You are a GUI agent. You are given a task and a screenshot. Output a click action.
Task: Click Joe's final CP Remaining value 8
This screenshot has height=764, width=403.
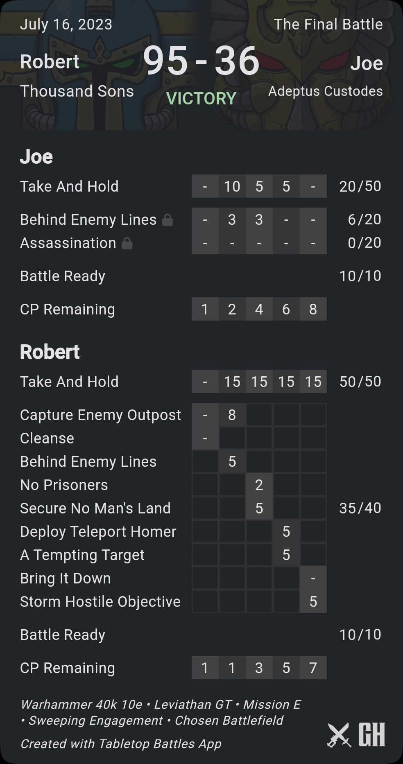313,310
